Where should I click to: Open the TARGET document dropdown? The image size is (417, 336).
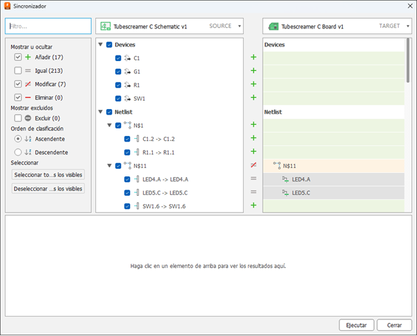408,26
